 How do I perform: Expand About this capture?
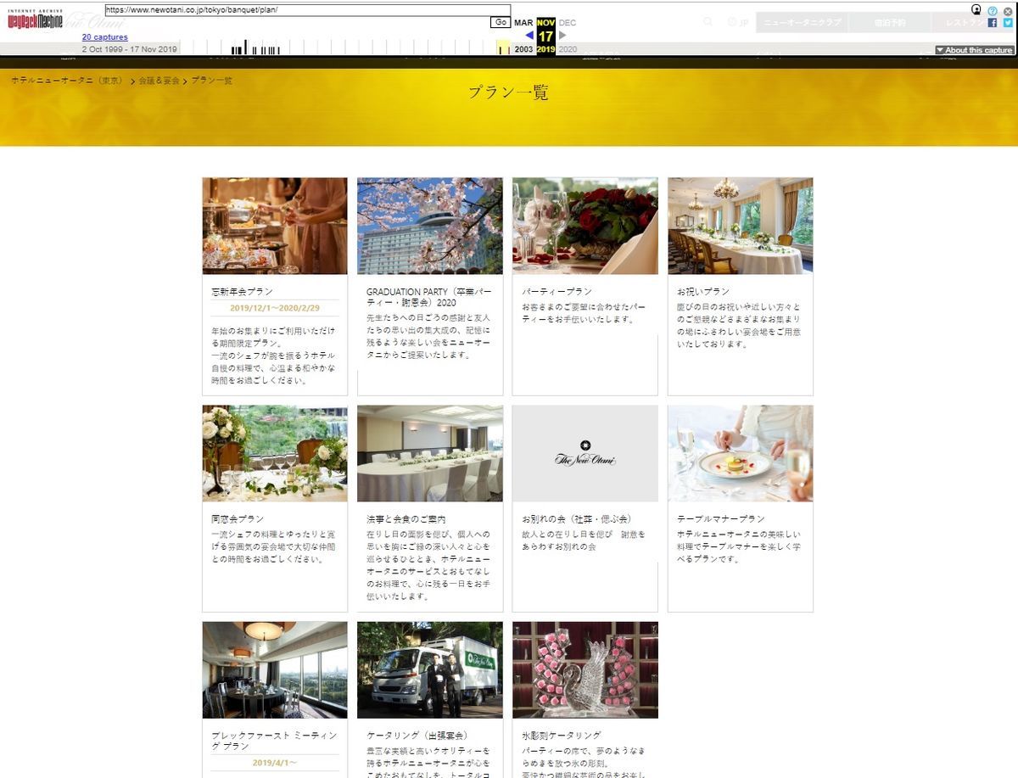(x=974, y=50)
